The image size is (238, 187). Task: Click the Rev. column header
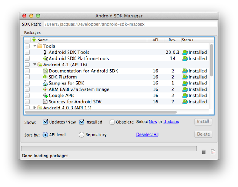coord(173,40)
